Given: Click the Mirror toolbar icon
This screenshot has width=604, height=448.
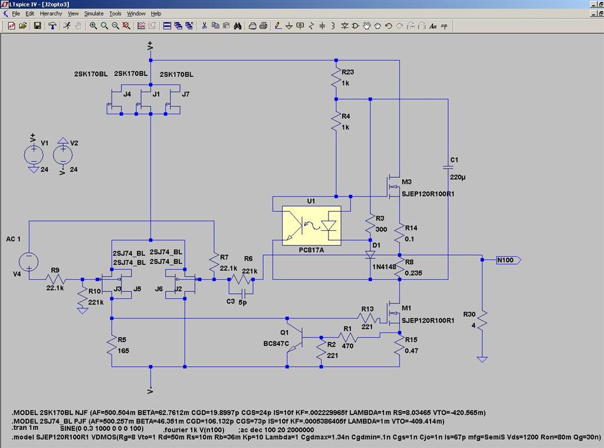Looking at the screenshot, I should [421, 26].
